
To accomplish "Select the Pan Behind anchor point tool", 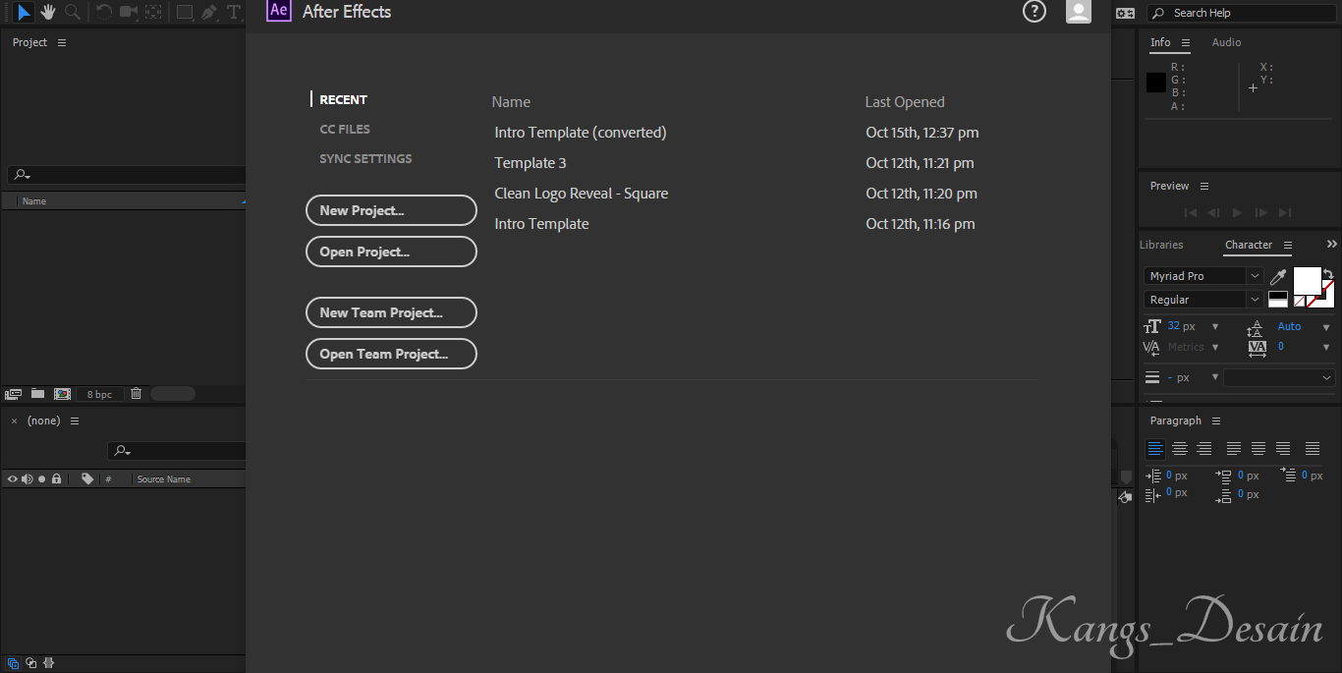I will coord(154,12).
